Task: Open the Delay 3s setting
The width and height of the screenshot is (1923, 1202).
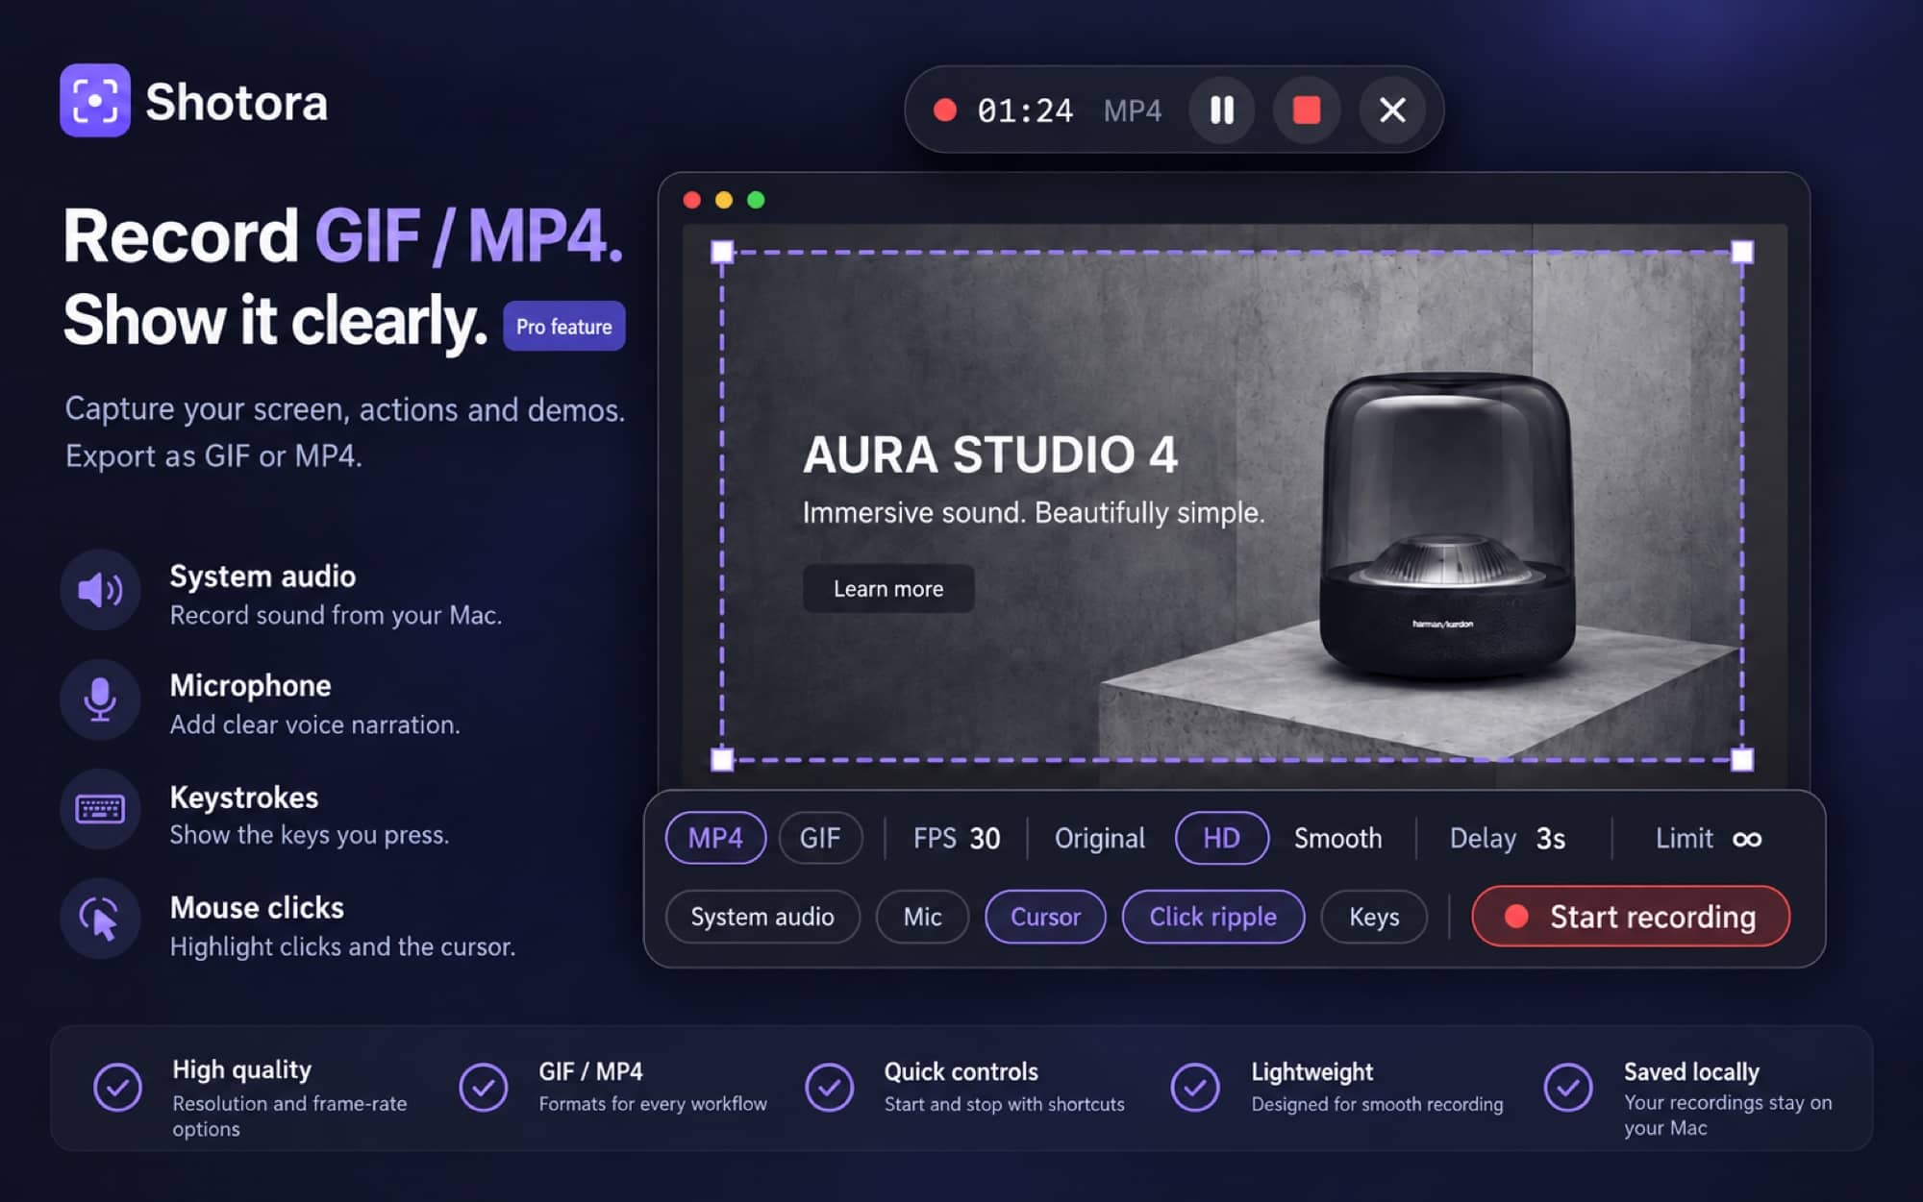Action: pos(1508,838)
